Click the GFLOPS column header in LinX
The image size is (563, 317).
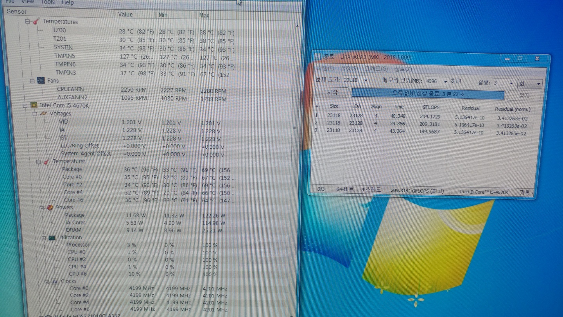[431, 107]
